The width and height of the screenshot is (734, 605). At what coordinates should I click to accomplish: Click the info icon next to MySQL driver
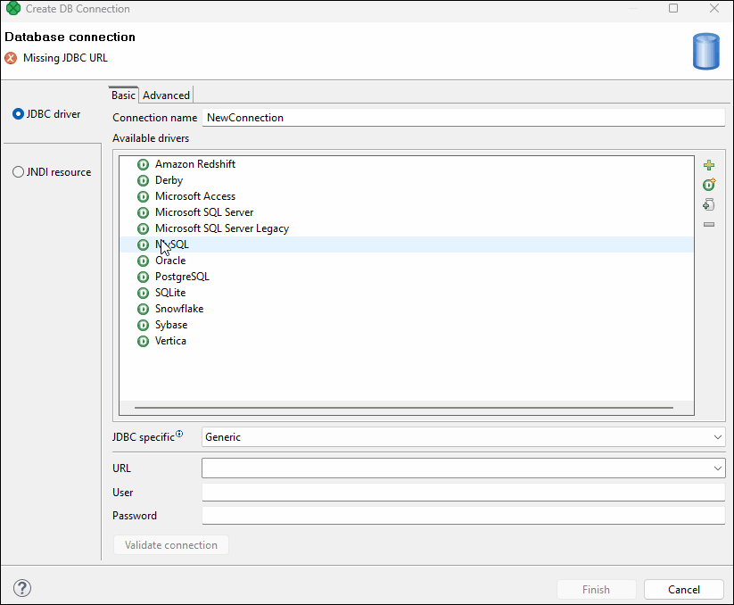pos(143,244)
